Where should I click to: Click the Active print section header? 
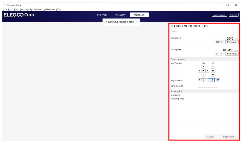tap(204, 91)
